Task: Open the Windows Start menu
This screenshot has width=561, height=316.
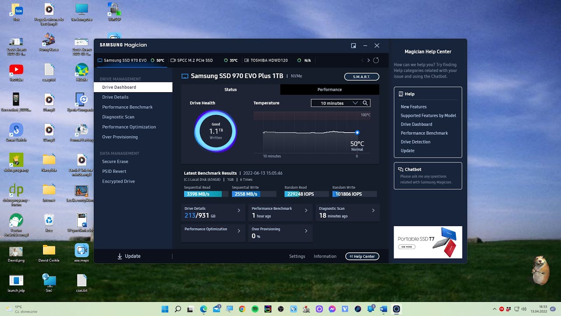Action: click(165, 309)
